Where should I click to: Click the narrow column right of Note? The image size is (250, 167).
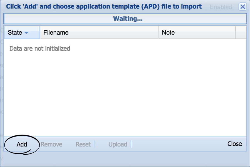coord(241,32)
